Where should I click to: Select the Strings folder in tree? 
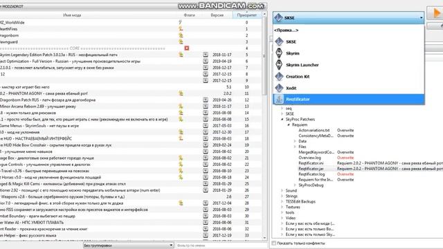pyautogui.click(x=291, y=196)
